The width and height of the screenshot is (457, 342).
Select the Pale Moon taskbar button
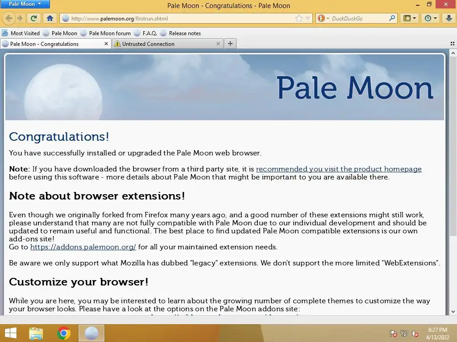[91, 333]
